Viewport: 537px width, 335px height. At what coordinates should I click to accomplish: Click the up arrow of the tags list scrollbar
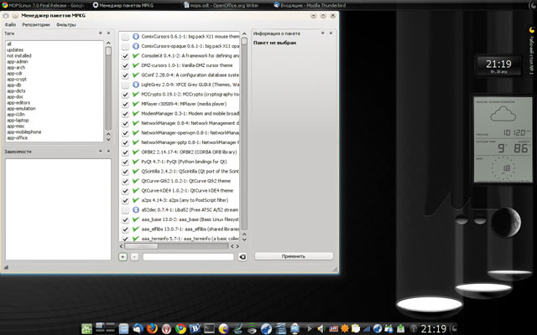click(108, 43)
